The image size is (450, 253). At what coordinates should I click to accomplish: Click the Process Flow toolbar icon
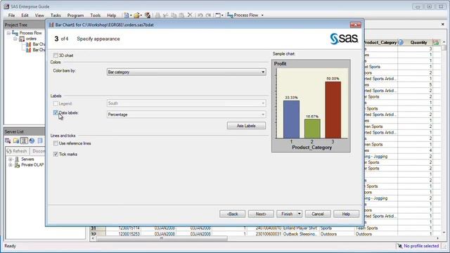point(230,15)
